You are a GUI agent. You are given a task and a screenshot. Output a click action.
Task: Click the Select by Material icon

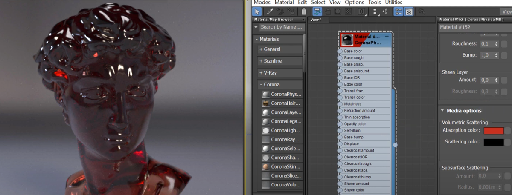[x=421, y=11]
